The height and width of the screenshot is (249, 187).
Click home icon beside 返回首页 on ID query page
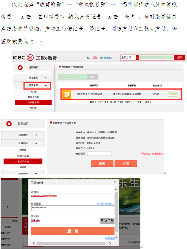tap(9, 124)
